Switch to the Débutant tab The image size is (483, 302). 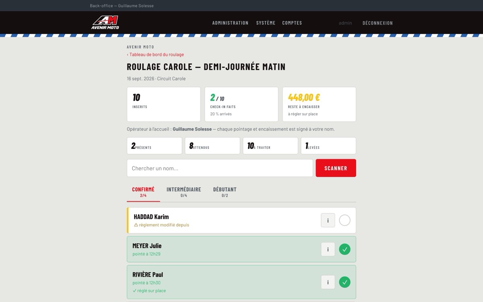tap(225, 192)
